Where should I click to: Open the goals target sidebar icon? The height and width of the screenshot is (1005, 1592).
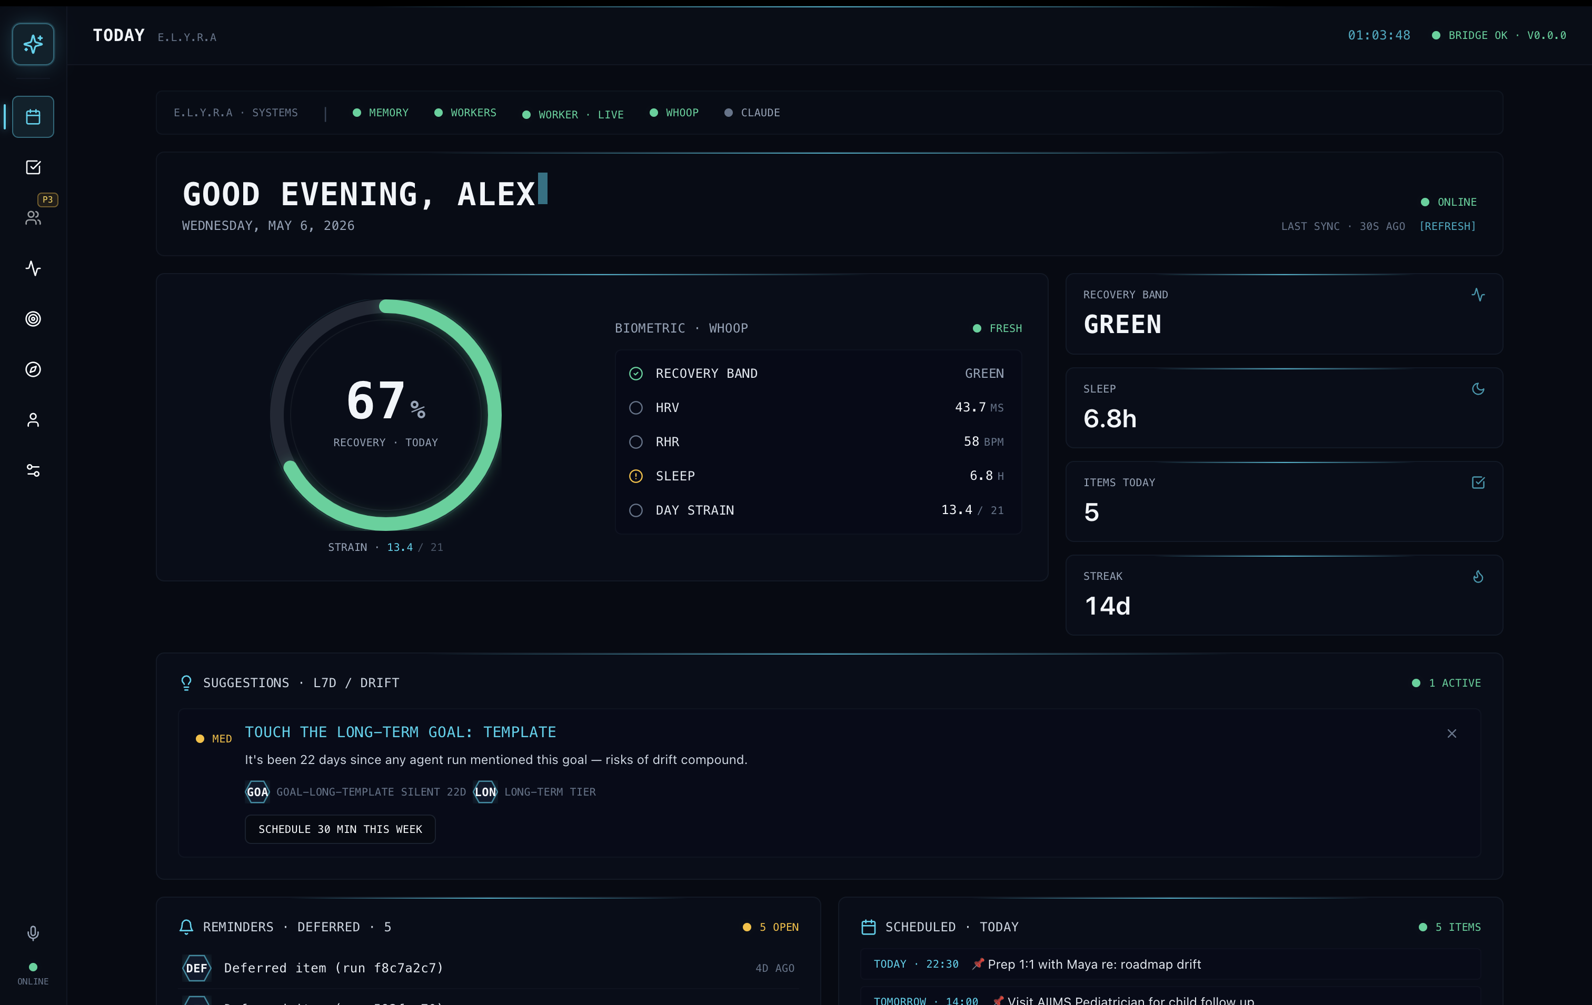click(x=33, y=319)
